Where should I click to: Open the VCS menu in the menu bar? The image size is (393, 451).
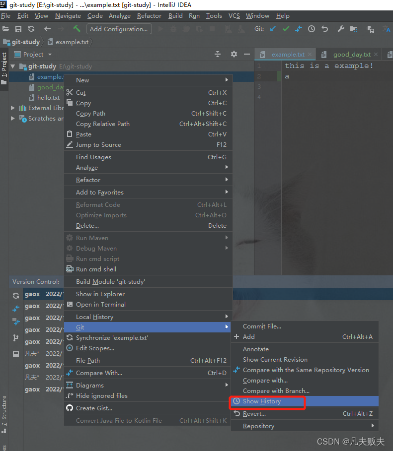pos(234,16)
